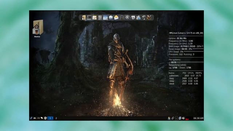
Task: Open the calculator-like gray dock icon
Action: coord(100,18)
